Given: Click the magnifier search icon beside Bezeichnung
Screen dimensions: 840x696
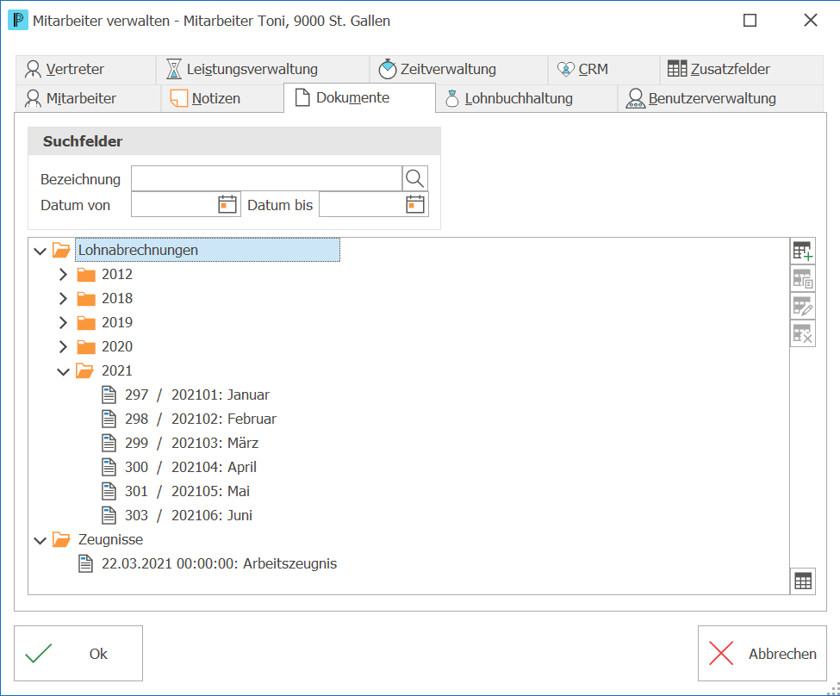Looking at the screenshot, I should [414, 178].
